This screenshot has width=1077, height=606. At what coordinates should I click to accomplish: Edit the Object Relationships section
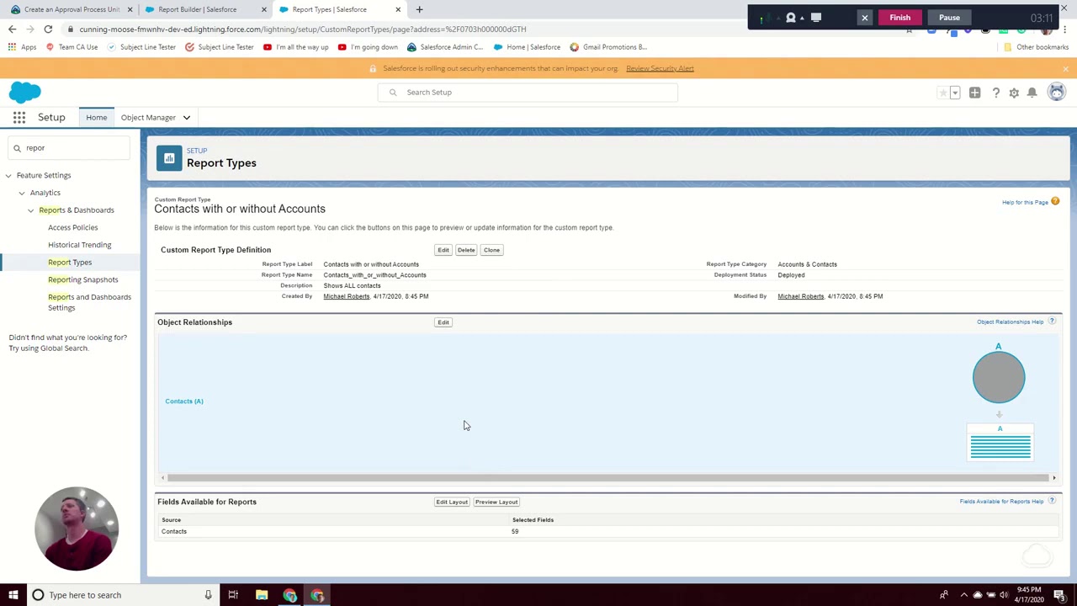[443, 322]
